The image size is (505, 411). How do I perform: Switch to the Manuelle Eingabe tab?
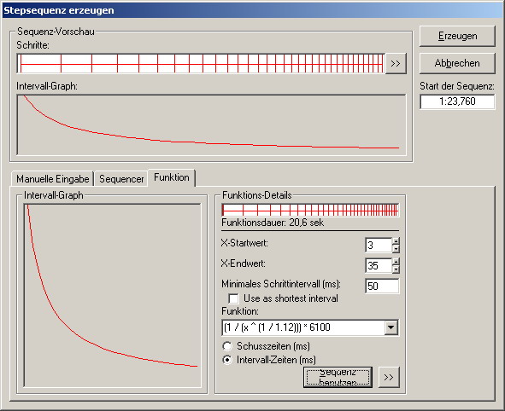52,179
